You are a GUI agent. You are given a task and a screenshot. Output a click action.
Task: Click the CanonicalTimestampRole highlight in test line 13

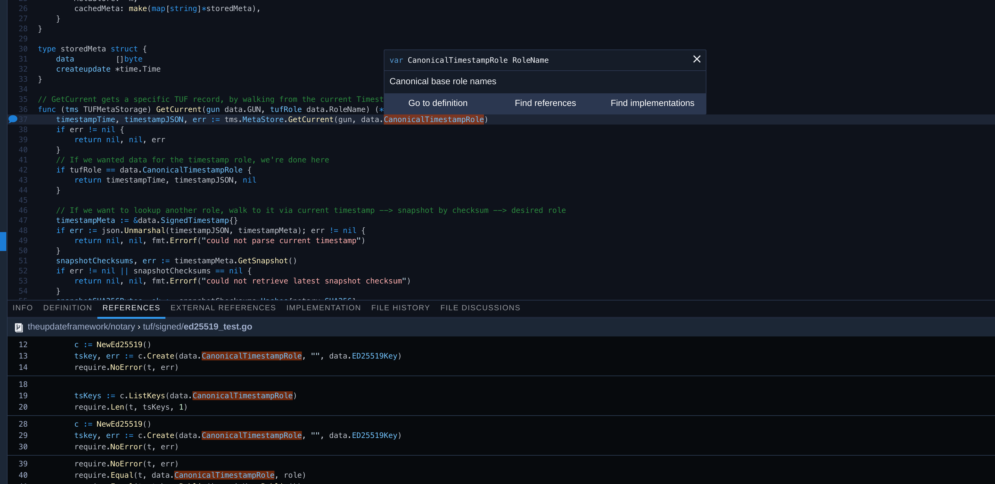pyautogui.click(x=251, y=356)
